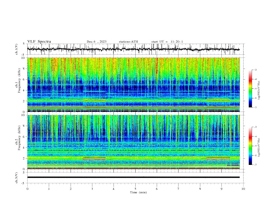The width and height of the screenshot is (274, 212).
Task: Click time axis tick label "5"
Action: coord(135,189)
